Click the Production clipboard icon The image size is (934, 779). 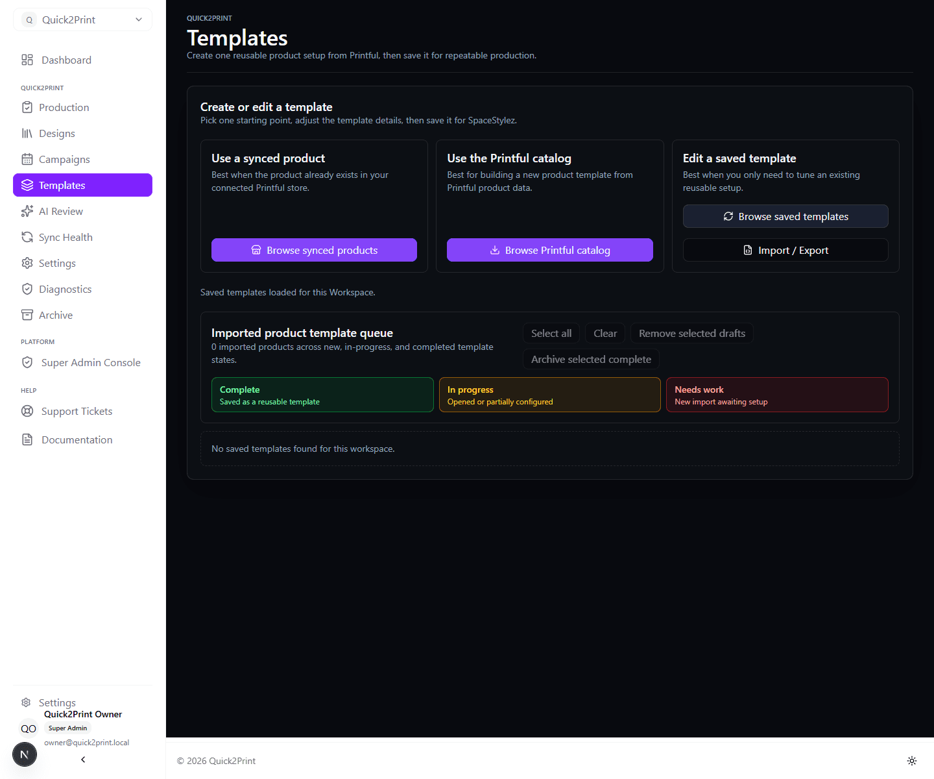27,107
